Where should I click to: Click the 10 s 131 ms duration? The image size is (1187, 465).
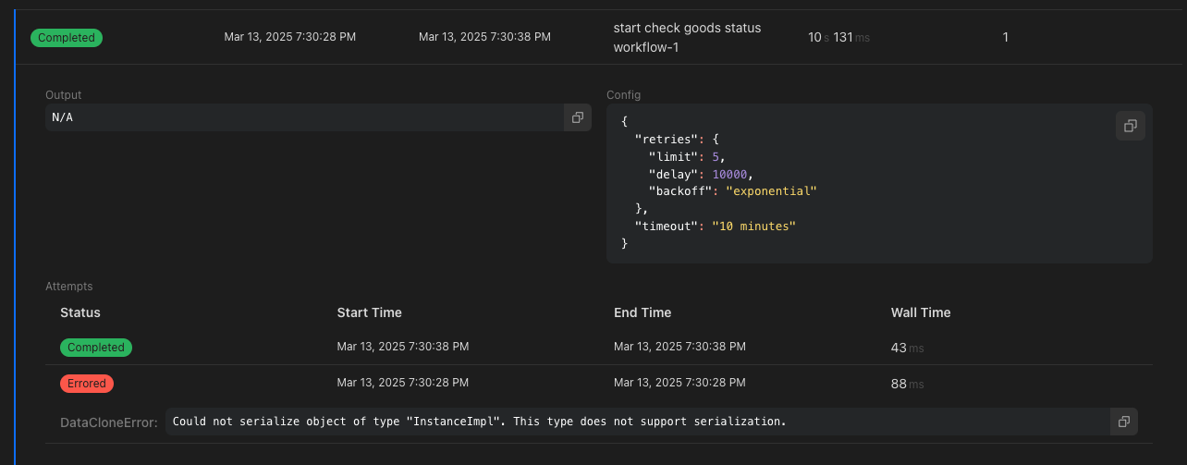point(838,38)
